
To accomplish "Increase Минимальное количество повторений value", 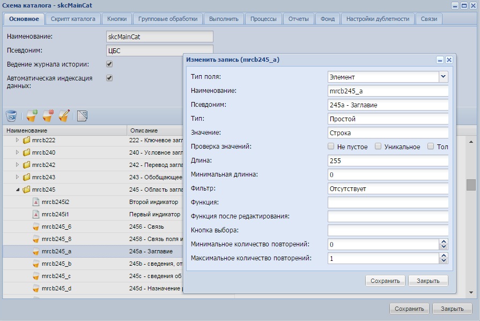I will [x=444, y=242].
